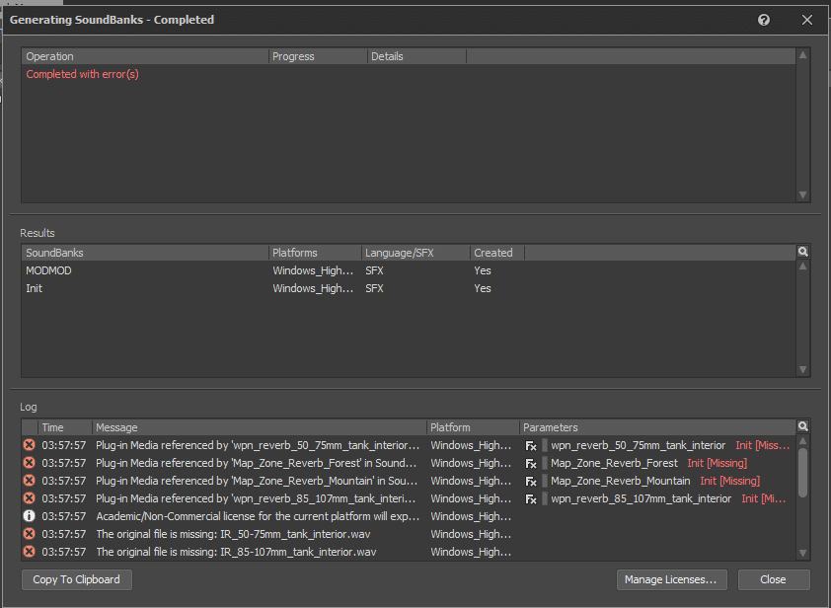The height and width of the screenshot is (608, 831).
Task: Close the Generating SoundBanks dialog with X
Action: tap(806, 20)
